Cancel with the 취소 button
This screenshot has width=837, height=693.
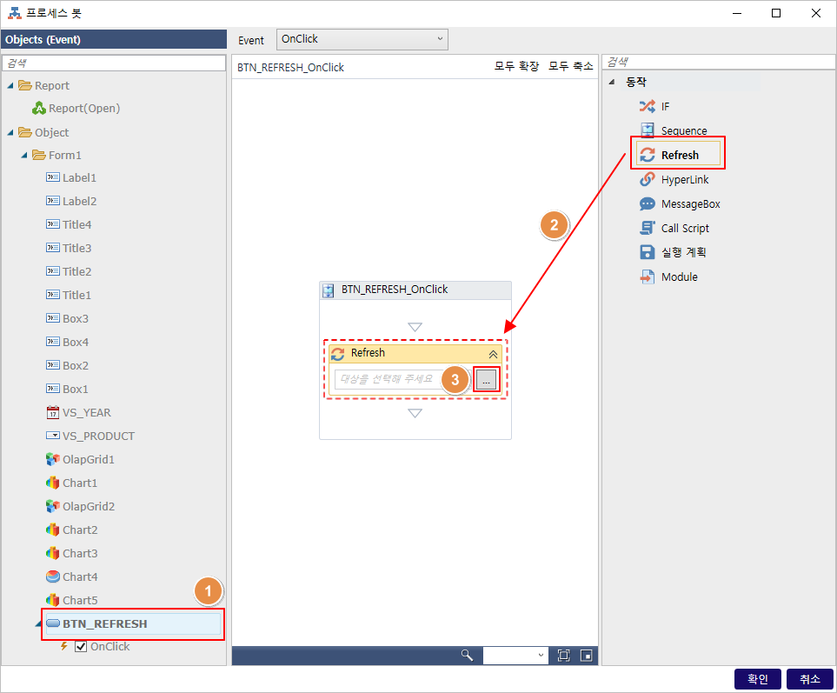tap(810, 678)
